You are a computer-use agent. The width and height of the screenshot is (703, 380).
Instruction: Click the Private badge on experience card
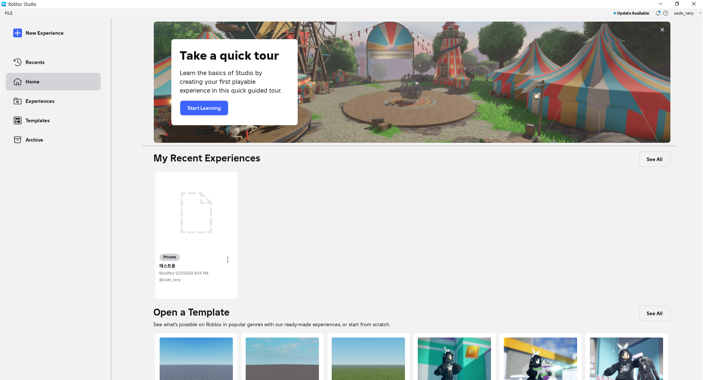coord(170,257)
